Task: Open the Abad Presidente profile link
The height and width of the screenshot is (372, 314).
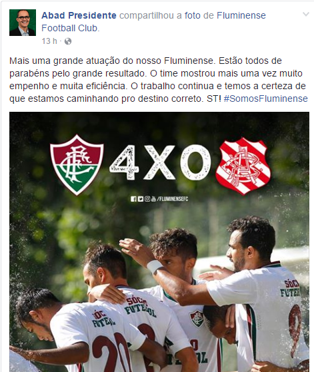Action: click(x=79, y=16)
